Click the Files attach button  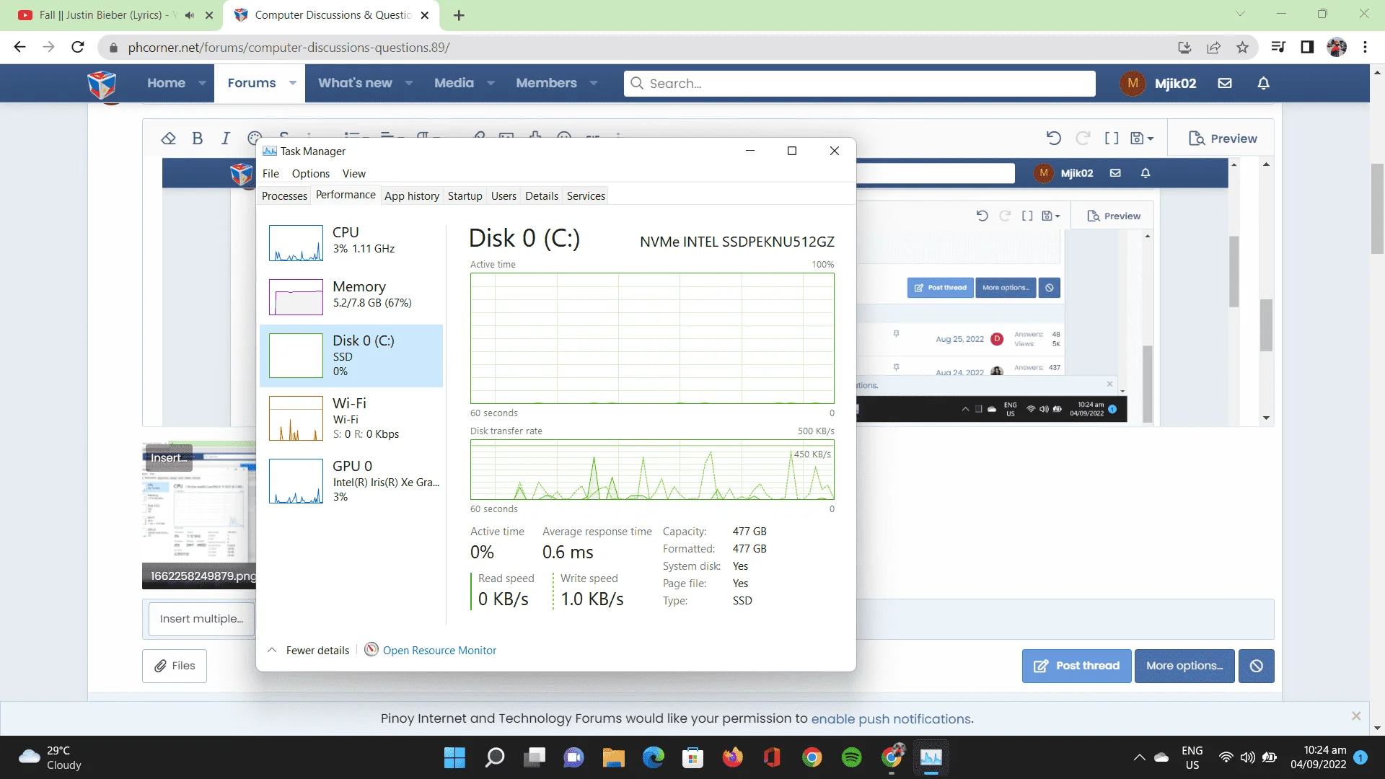tap(175, 666)
